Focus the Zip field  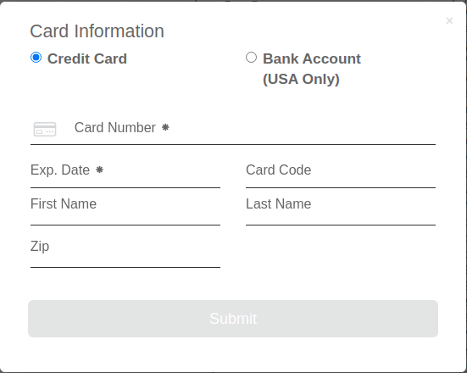pyautogui.click(x=125, y=251)
